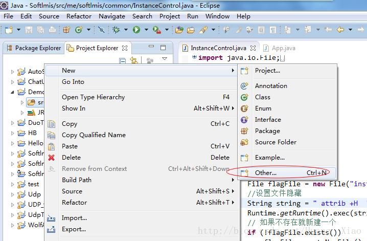The height and width of the screenshot is (241, 367).
Task: Choose Paste from context menu
Action: coord(141,146)
